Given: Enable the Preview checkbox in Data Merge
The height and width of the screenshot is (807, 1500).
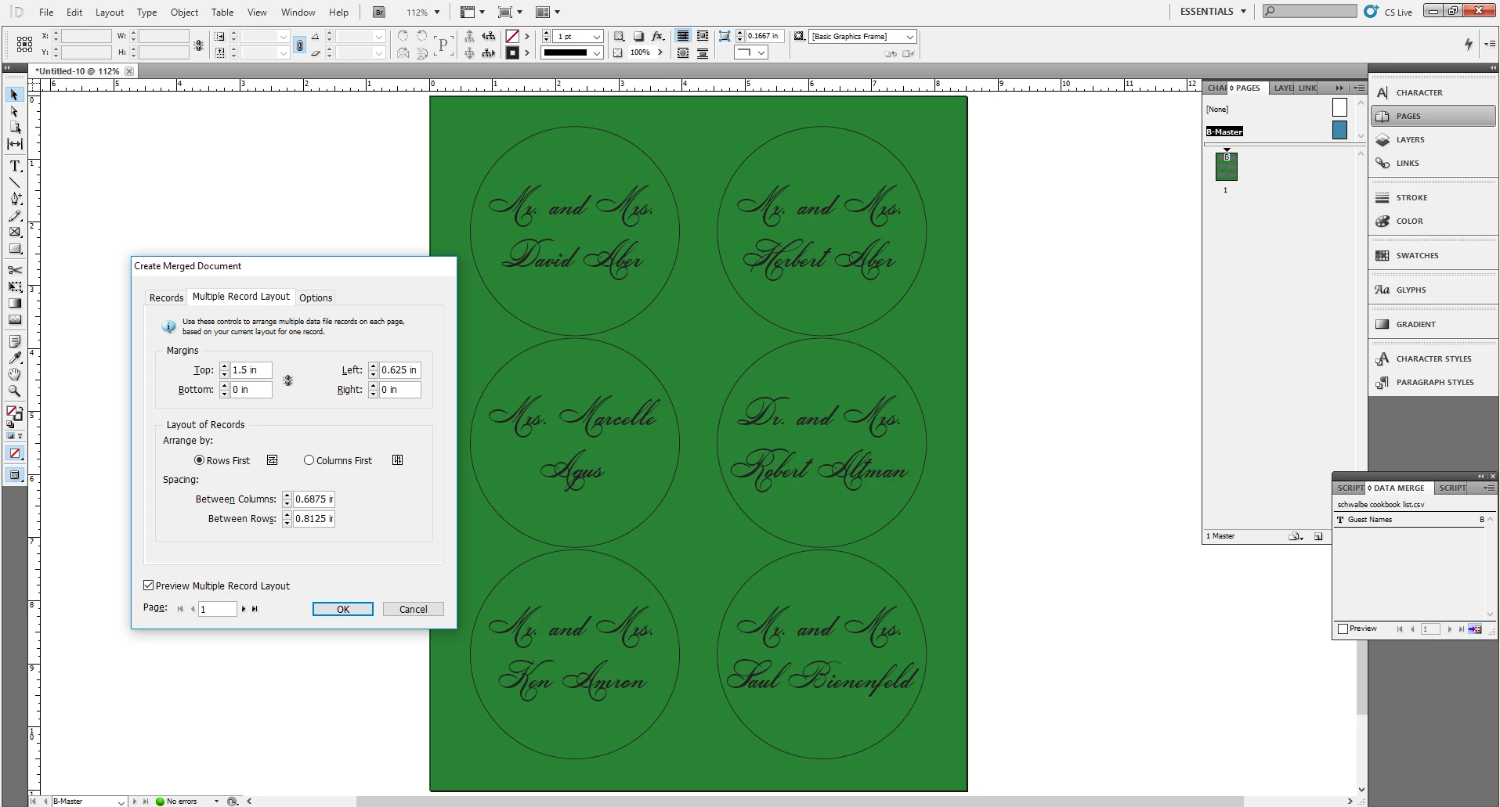Looking at the screenshot, I should click(1343, 629).
